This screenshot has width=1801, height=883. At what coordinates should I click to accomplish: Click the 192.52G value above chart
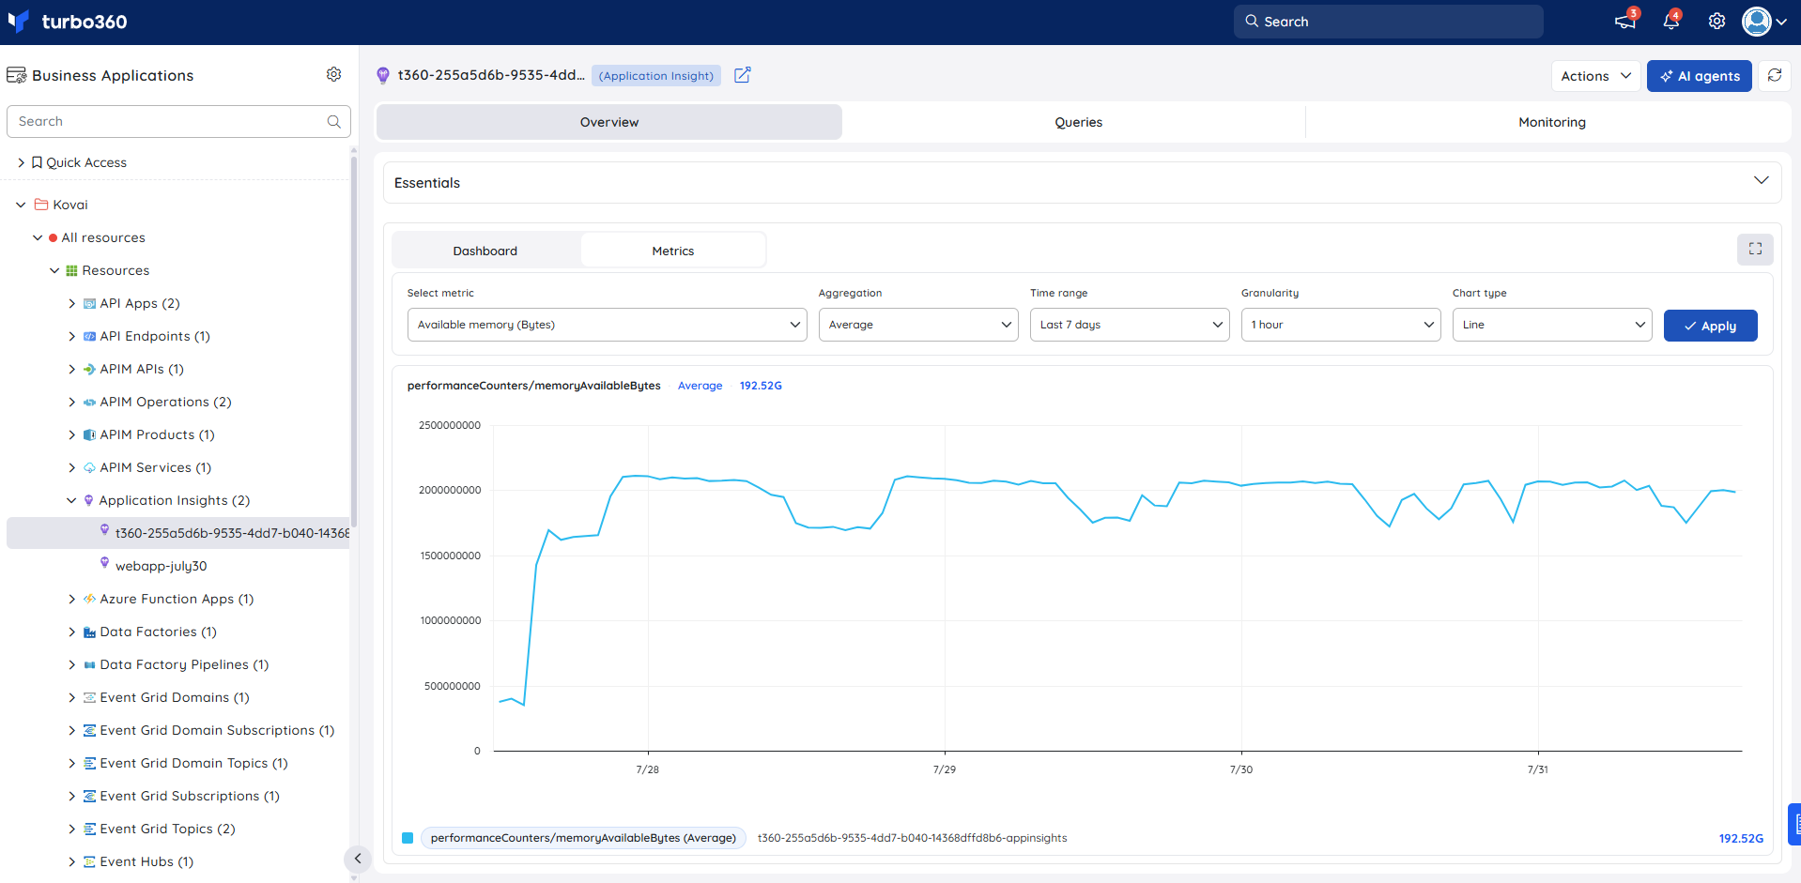(x=760, y=386)
